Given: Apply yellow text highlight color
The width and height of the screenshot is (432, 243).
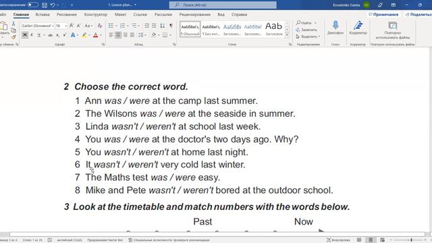Looking at the screenshot, I should point(84,35).
